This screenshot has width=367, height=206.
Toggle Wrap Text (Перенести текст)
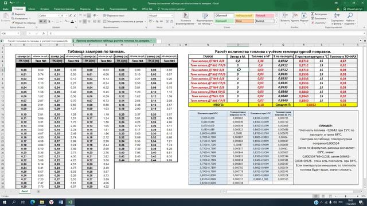[x=114, y=15]
